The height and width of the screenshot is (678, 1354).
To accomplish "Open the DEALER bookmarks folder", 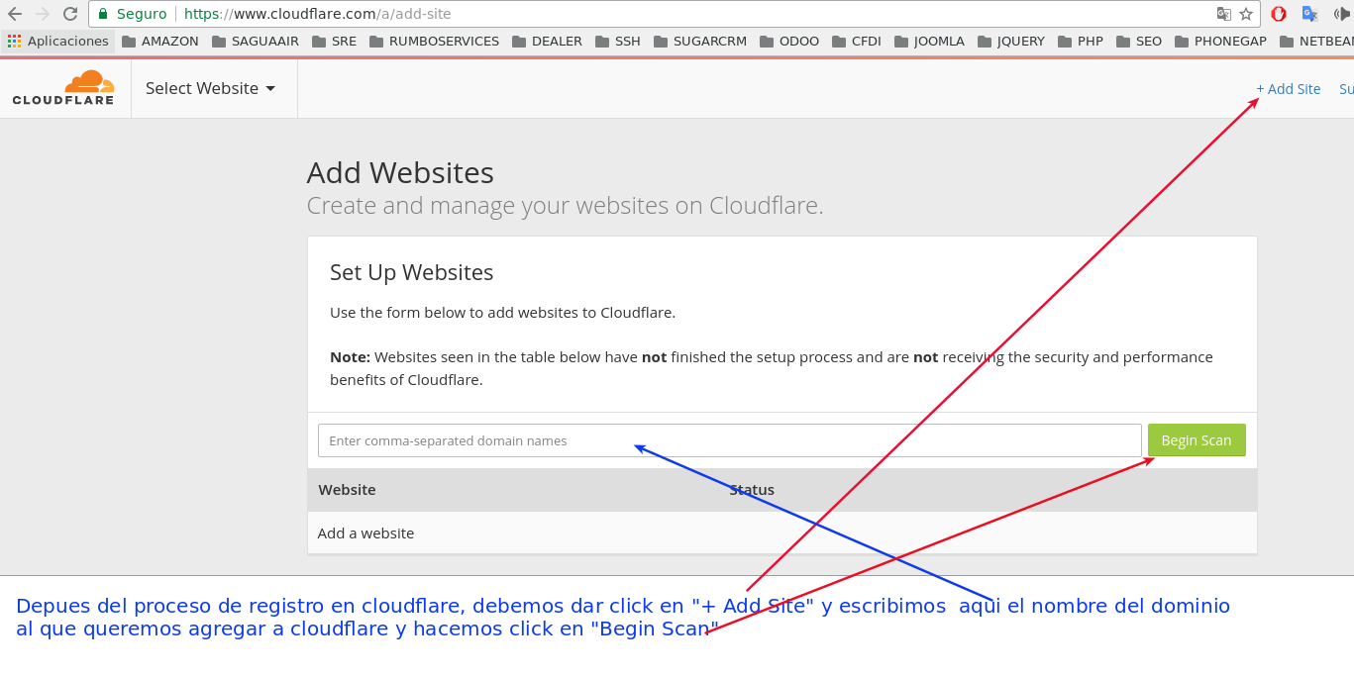I will pyautogui.click(x=547, y=42).
